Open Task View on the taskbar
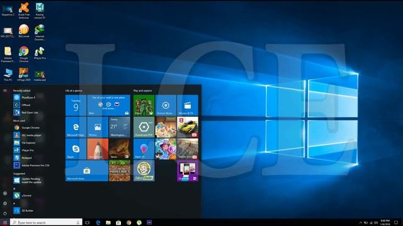 pos(88,222)
